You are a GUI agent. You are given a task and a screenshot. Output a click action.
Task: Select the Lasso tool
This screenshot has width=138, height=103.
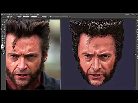click(x=4, y=23)
